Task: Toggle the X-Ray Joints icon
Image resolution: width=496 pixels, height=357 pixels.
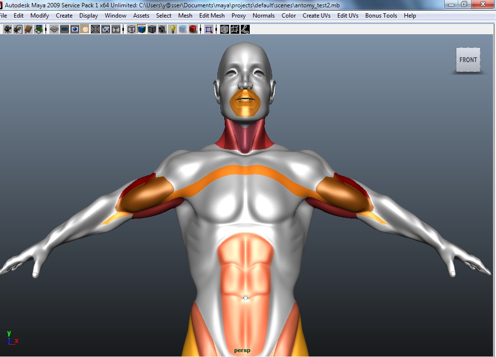Action: [245, 29]
